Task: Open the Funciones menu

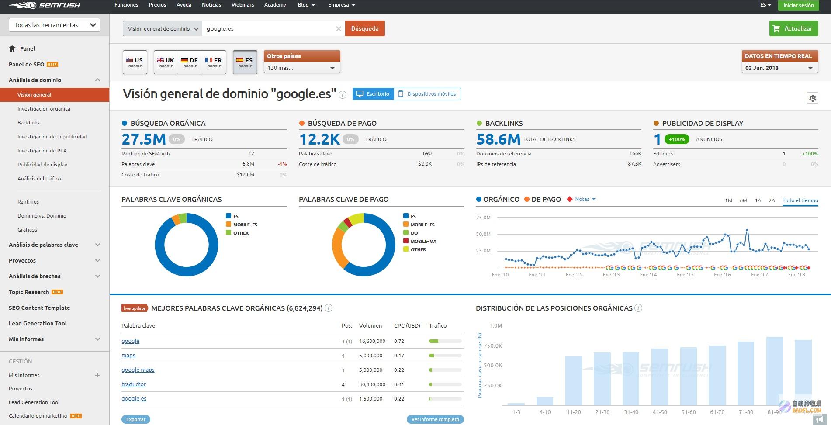Action: point(126,5)
